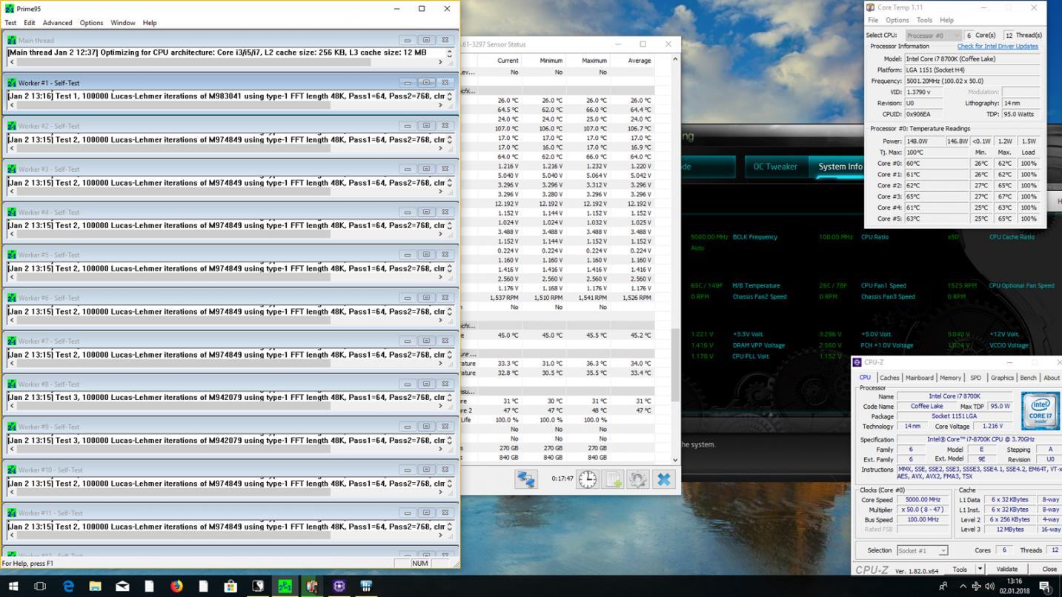
Task: Open HWiNFO sensor settings gear icon
Action: [638, 479]
